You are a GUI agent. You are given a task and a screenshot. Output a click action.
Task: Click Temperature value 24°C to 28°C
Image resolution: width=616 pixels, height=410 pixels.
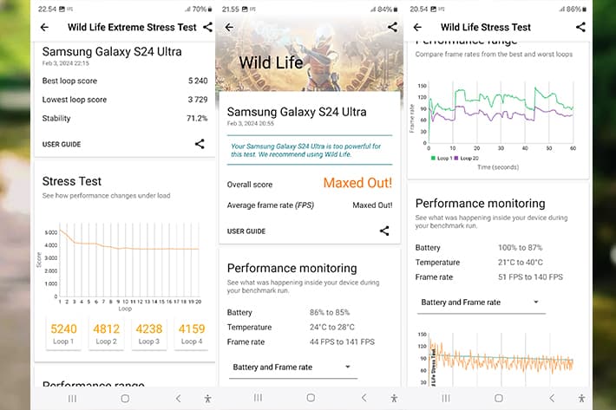point(332,327)
